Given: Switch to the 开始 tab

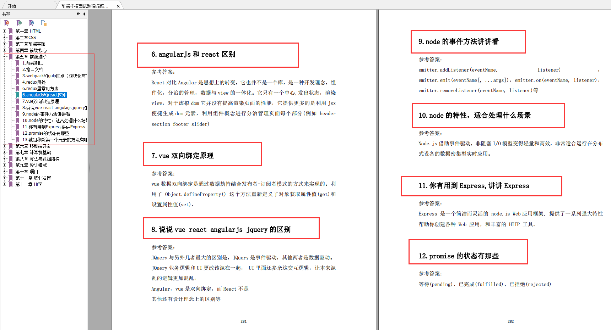Looking at the screenshot, I should click(x=12, y=6).
